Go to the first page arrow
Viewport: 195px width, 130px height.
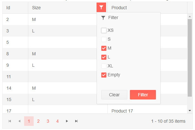[x=10, y=121]
